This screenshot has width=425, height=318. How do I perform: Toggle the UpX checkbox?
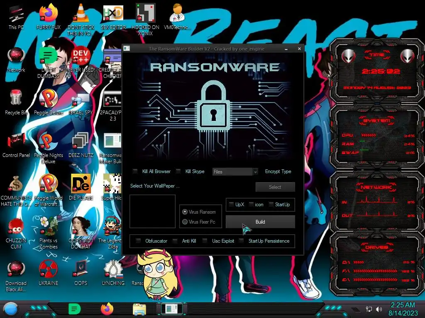[231, 205]
